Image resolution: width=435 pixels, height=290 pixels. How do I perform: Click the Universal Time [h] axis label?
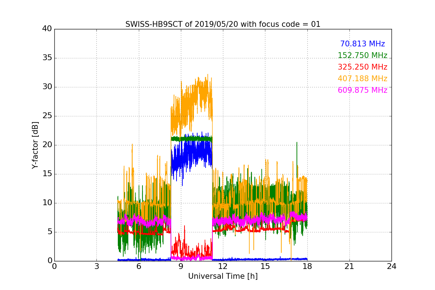(x=223, y=276)
